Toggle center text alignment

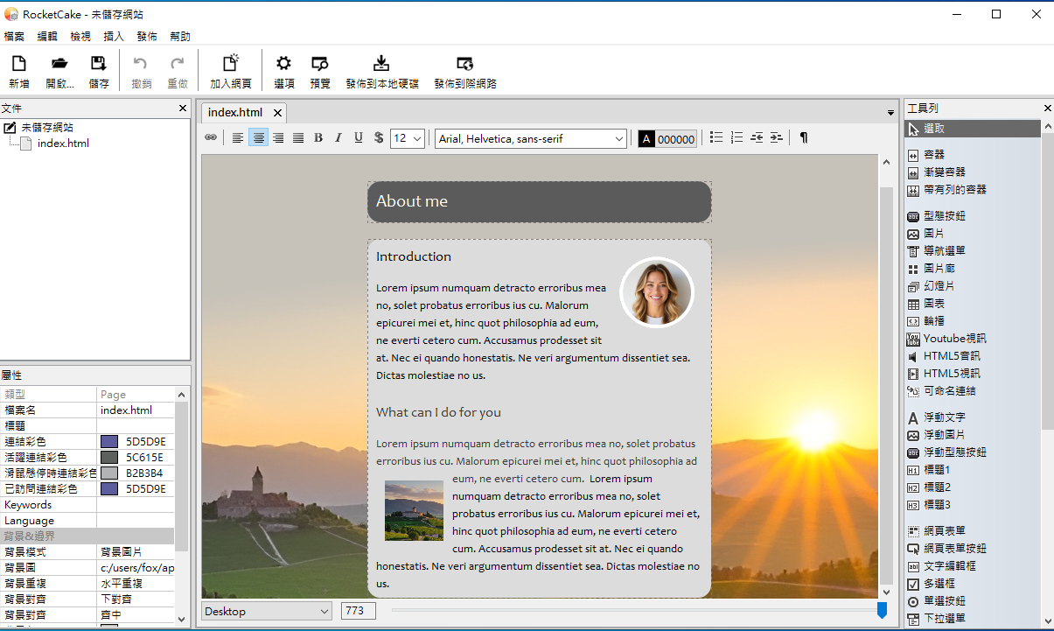[258, 138]
